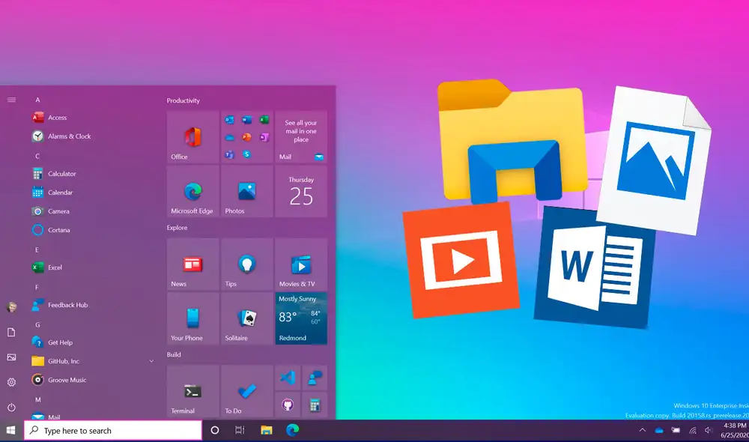Viewport: 749px width, 442px height.
Task: Show hidden tray icons with the chevron
Action: click(642, 431)
